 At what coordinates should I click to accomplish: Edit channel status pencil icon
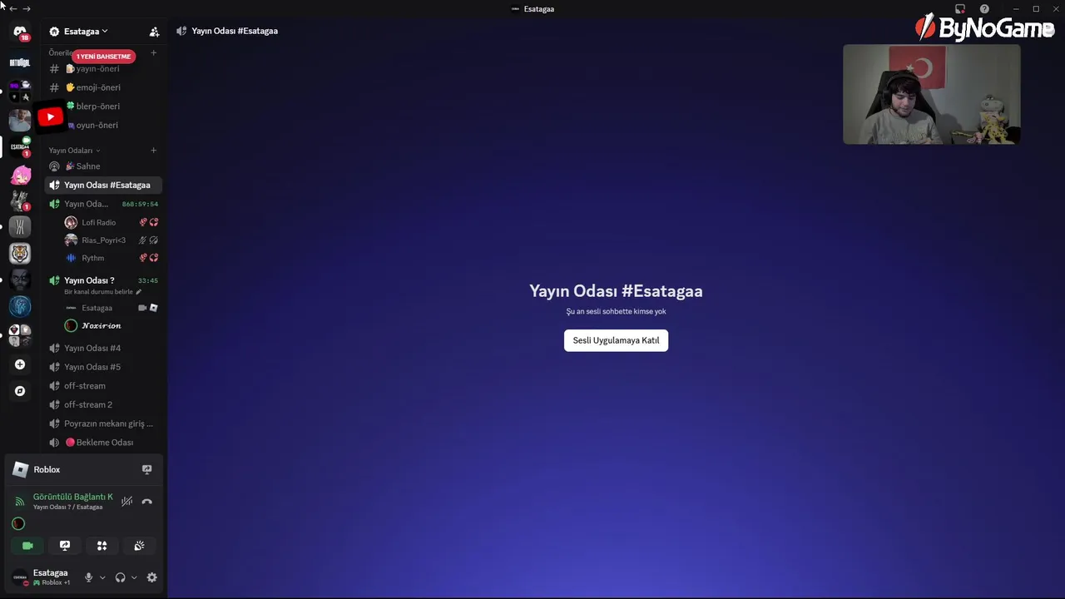pyautogui.click(x=139, y=292)
